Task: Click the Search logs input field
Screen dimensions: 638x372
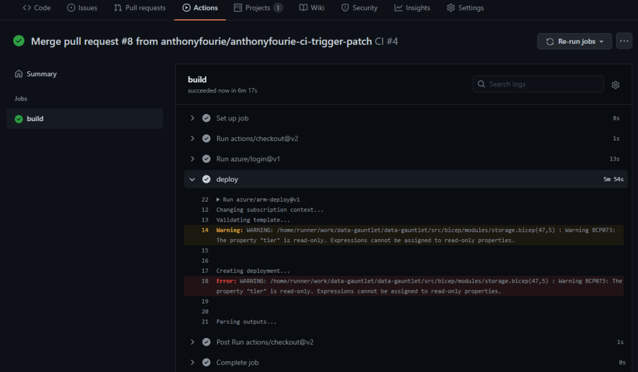Action: pyautogui.click(x=543, y=84)
